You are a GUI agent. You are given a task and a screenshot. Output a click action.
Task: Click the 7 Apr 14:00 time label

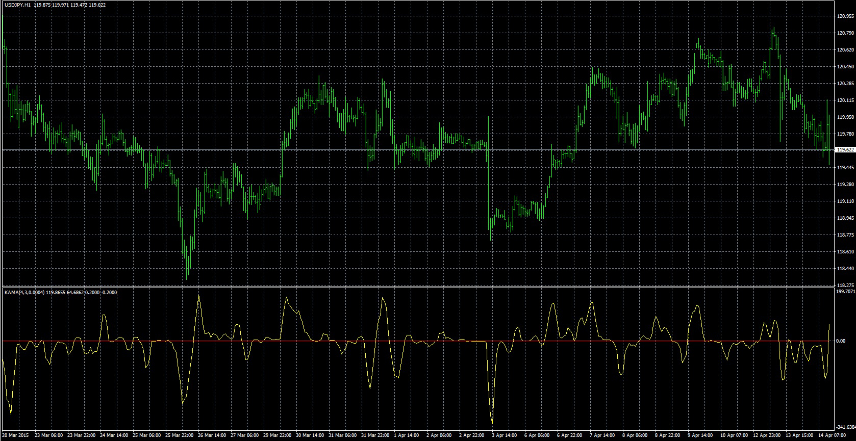click(602, 435)
